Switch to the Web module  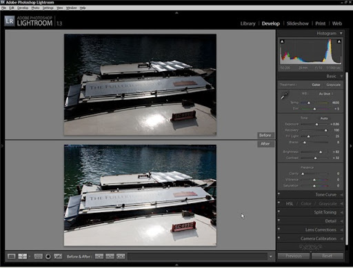(x=337, y=23)
